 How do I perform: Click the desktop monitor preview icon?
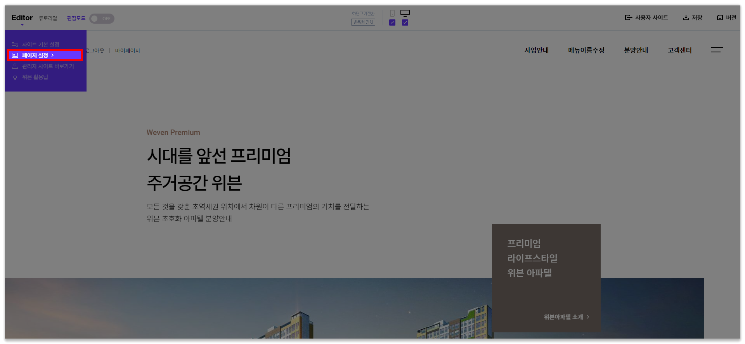[x=405, y=13]
